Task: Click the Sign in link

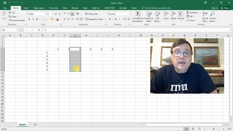Action: 214,8
